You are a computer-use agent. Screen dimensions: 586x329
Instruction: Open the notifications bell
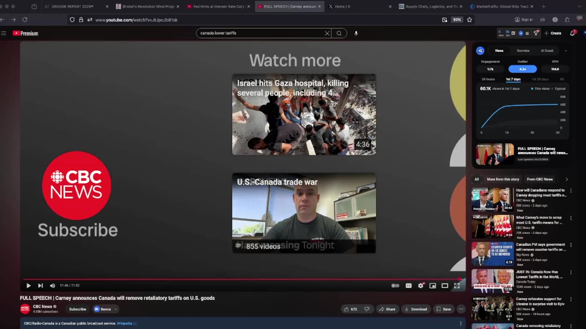pos(573,33)
